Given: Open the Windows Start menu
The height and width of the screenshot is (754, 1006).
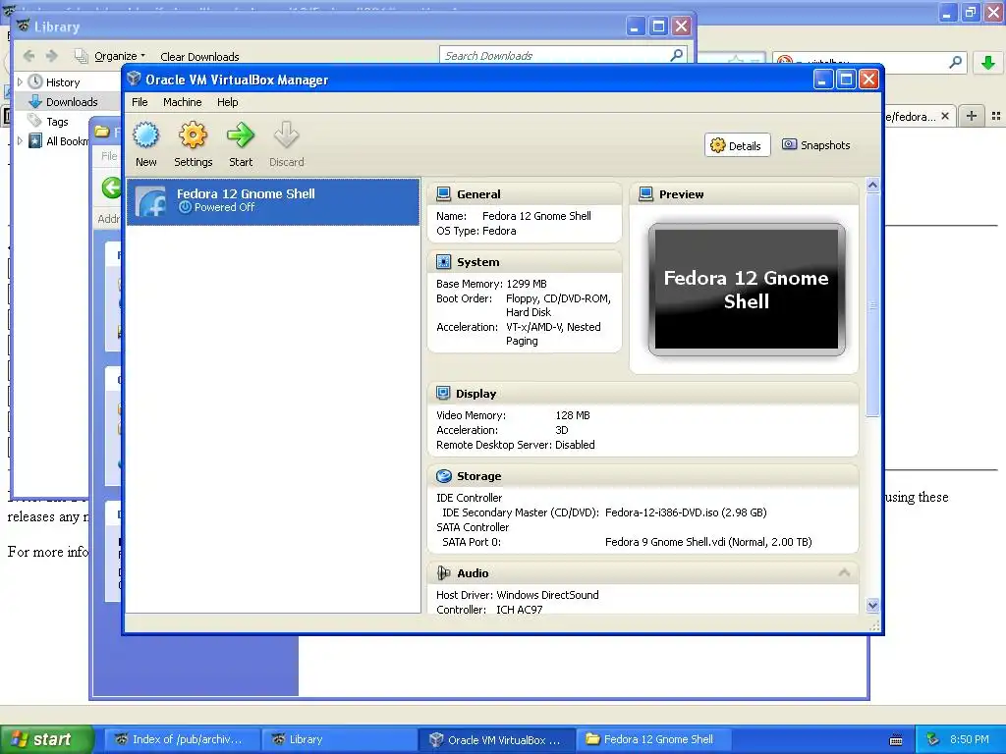Looking at the screenshot, I should 47,739.
